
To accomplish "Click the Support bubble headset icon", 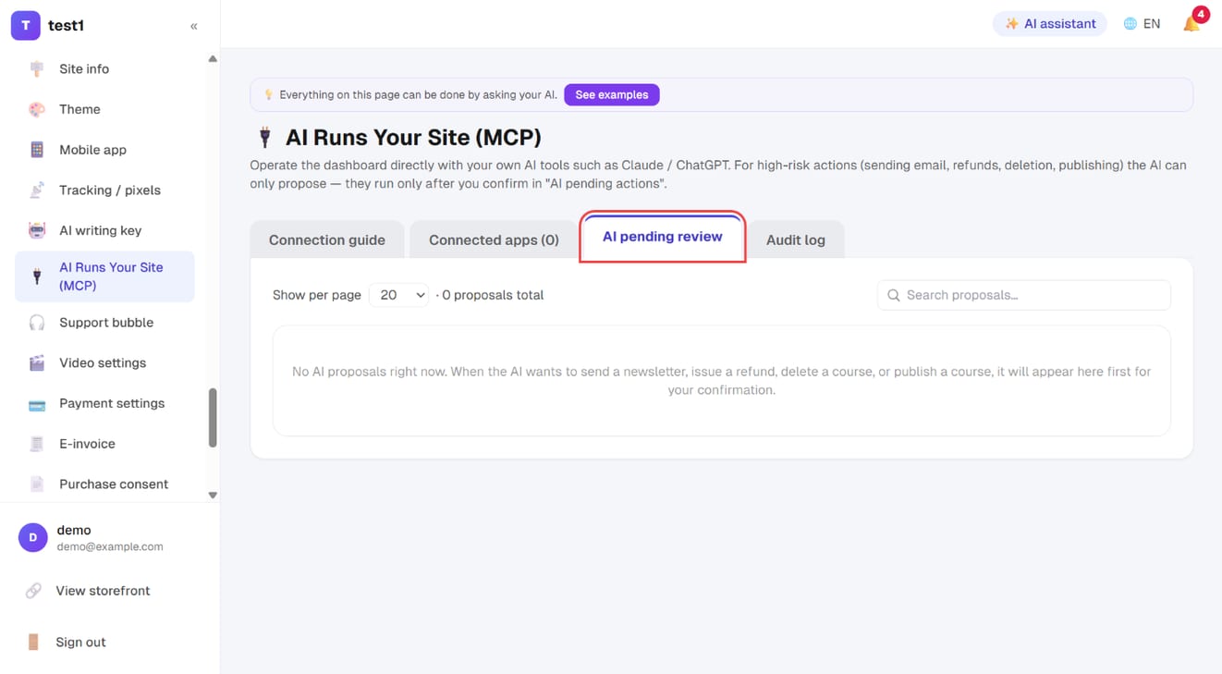I will click(37, 323).
